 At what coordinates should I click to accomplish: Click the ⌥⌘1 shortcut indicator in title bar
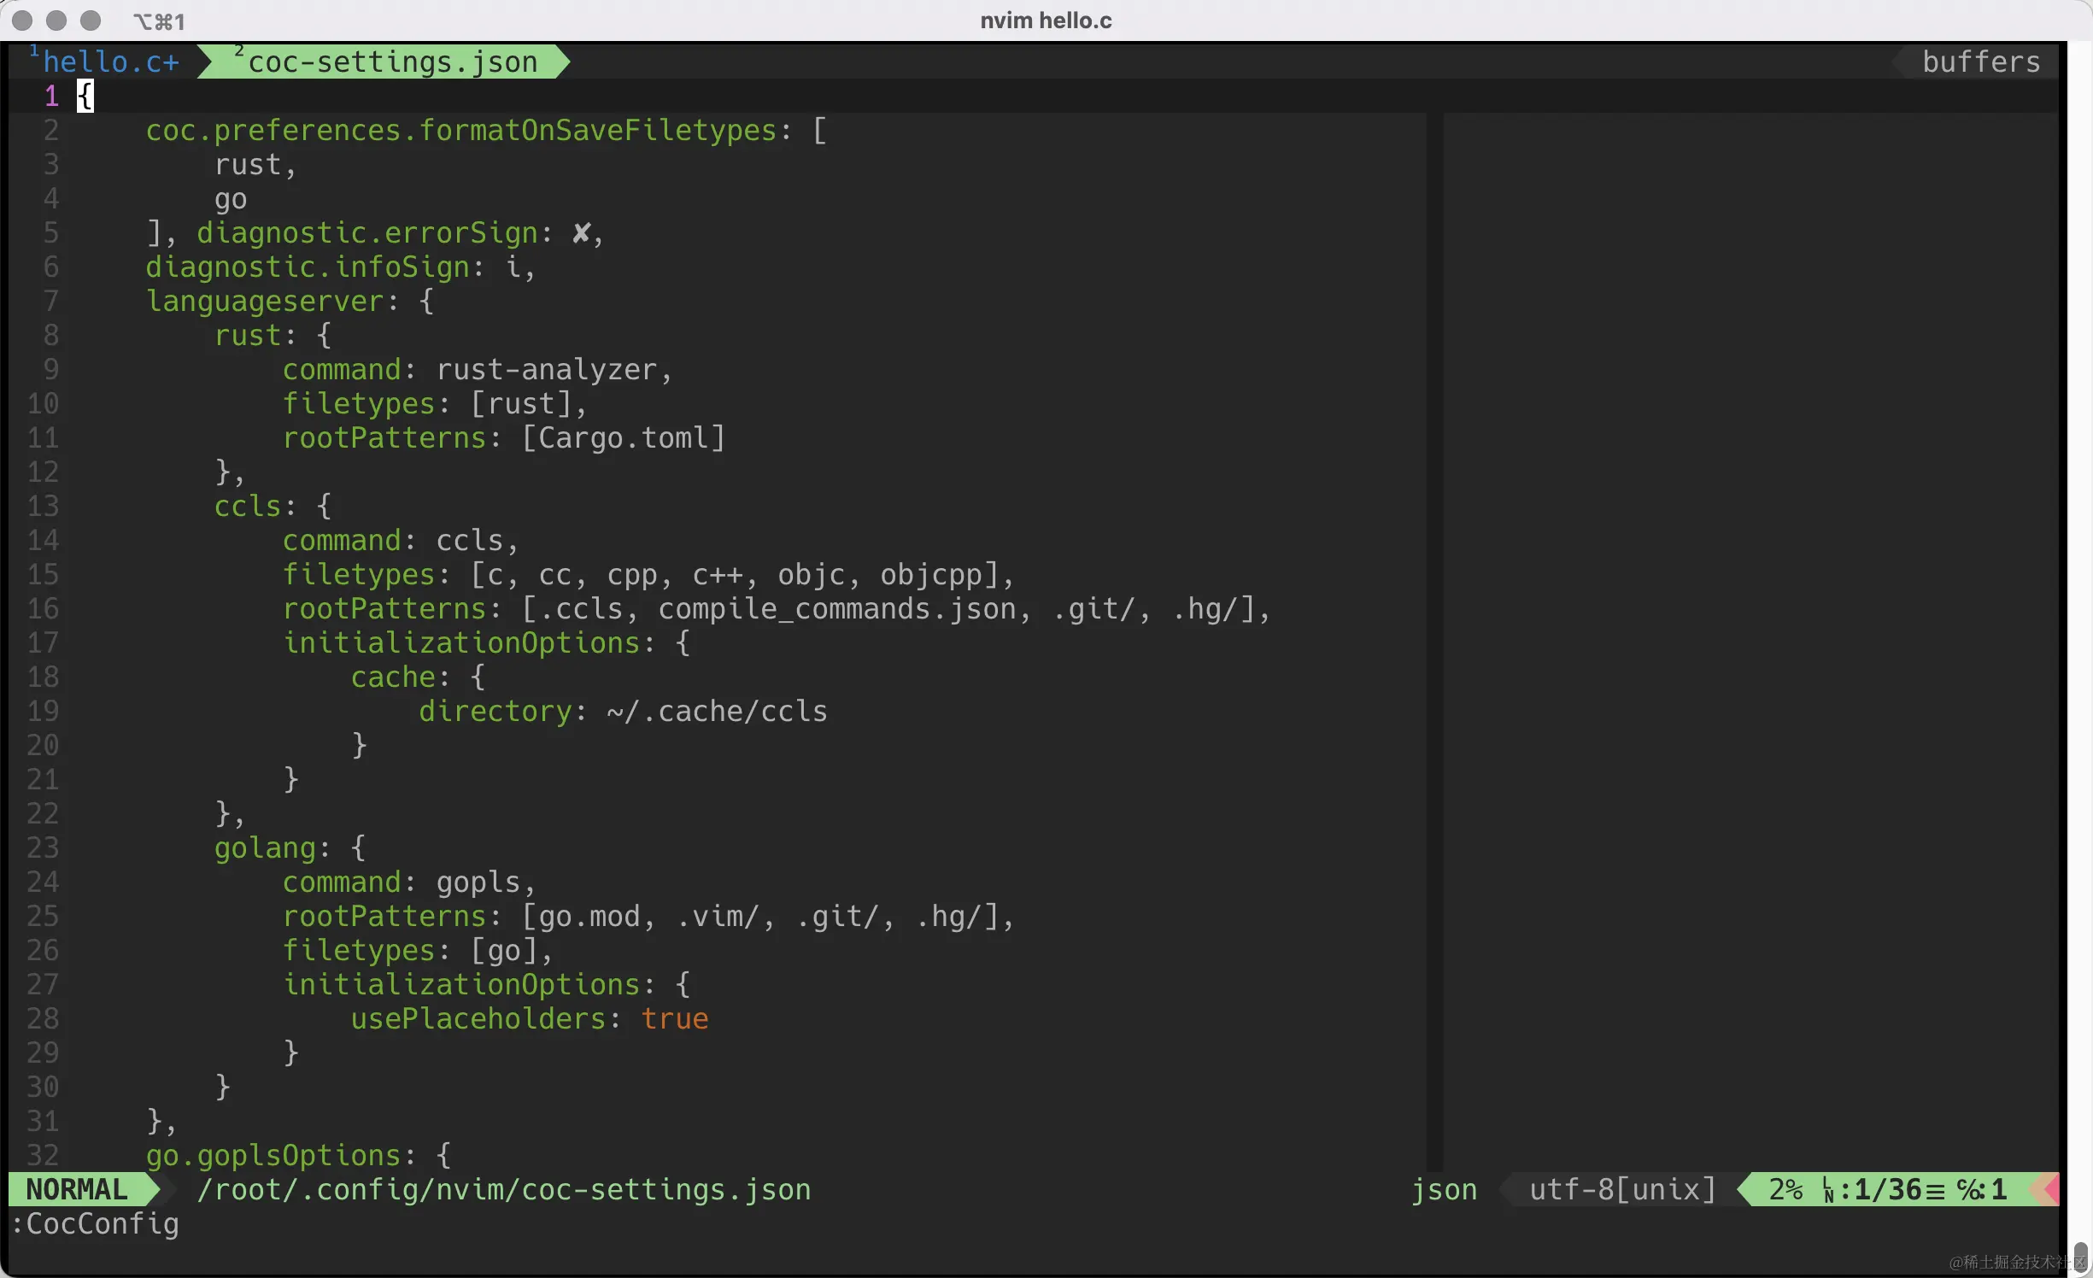[159, 21]
